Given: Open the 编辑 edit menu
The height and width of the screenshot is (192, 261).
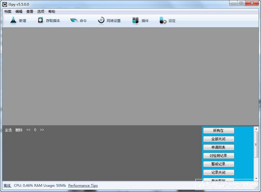Looking at the screenshot, I should pos(19,11).
